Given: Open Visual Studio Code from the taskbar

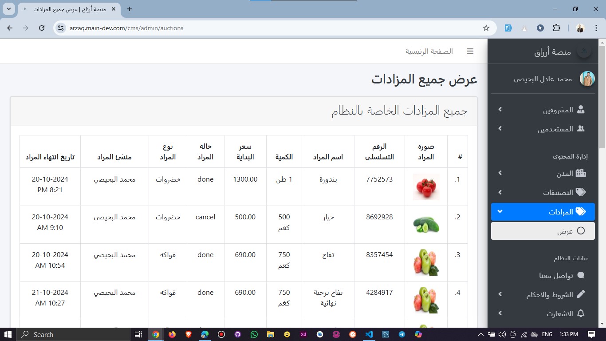Looking at the screenshot, I should click(x=369, y=334).
